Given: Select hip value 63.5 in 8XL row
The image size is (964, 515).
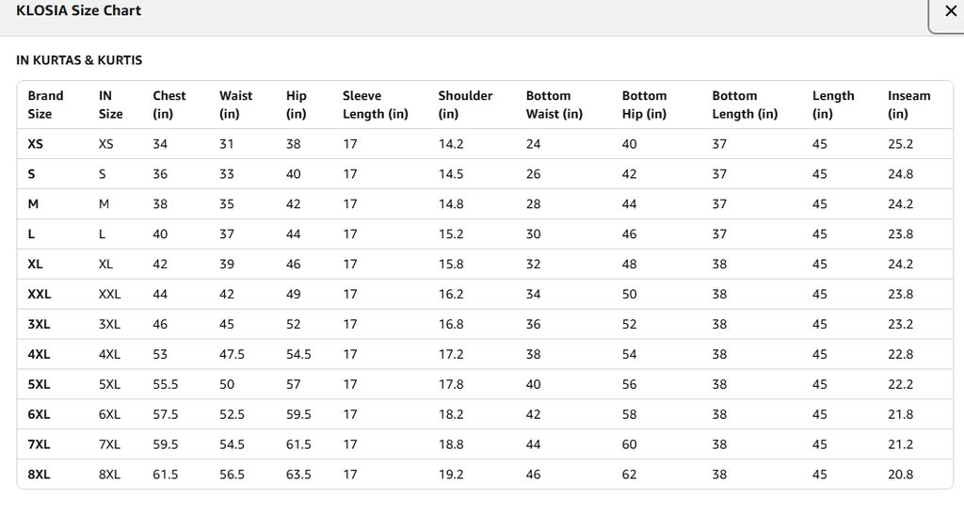Looking at the screenshot, I should (x=298, y=475).
